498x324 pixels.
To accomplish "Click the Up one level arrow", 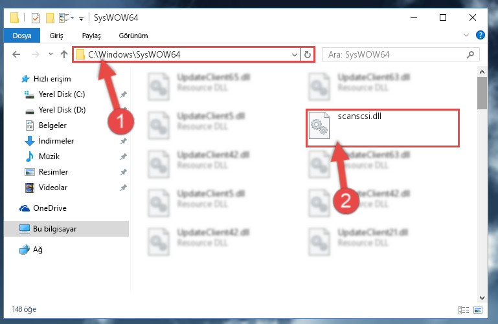I will point(64,54).
